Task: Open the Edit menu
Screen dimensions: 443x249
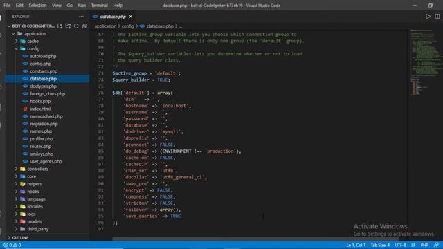Action: coord(19,6)
